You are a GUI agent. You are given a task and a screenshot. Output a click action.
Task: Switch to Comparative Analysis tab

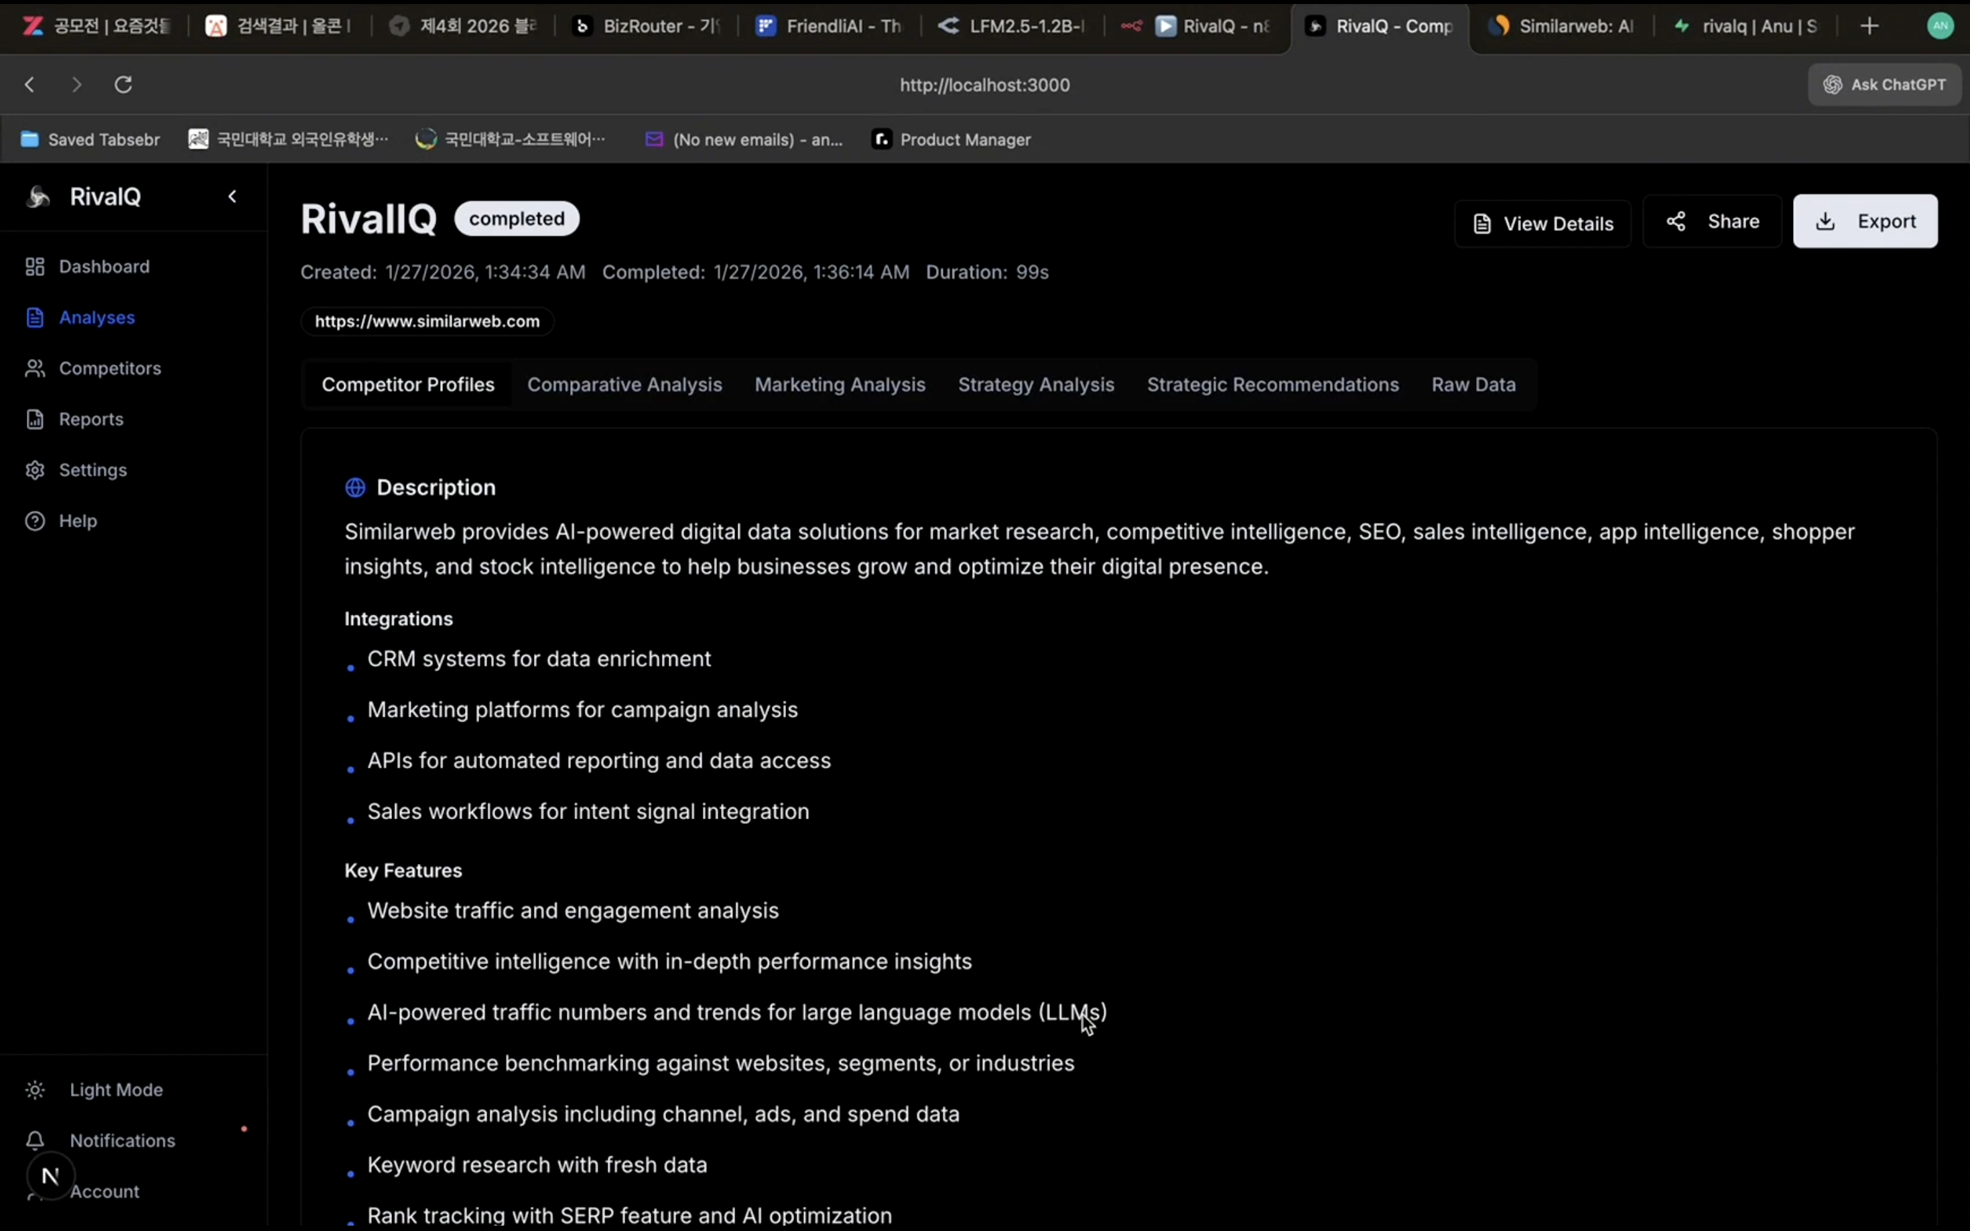coord(624,384)
